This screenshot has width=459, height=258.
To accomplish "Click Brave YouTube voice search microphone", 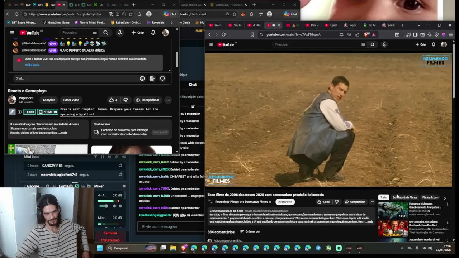I will (x=384, y=44).
